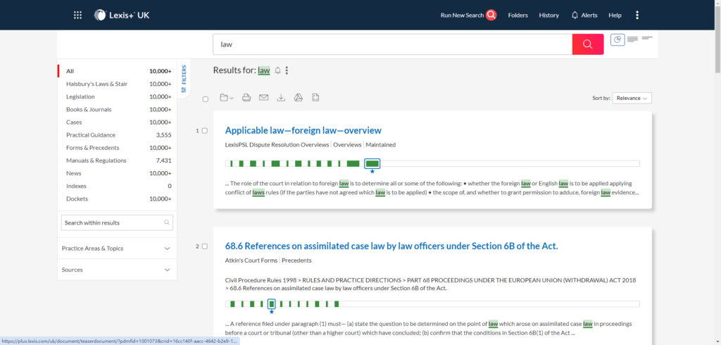Click the red search magnifier button
Image resolution: width=721 pixels, height=345 pixels.
[587, 44]
